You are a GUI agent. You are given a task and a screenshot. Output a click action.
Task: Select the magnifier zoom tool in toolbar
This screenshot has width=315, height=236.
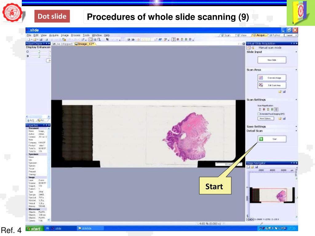tap(99, 40)
